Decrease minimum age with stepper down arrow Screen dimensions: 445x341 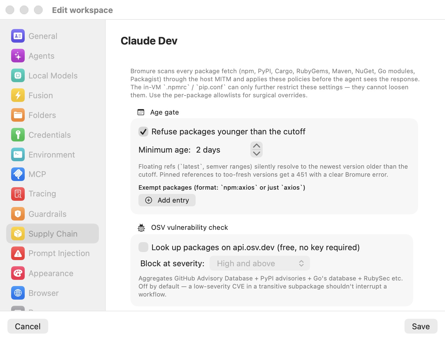(256, 153)
